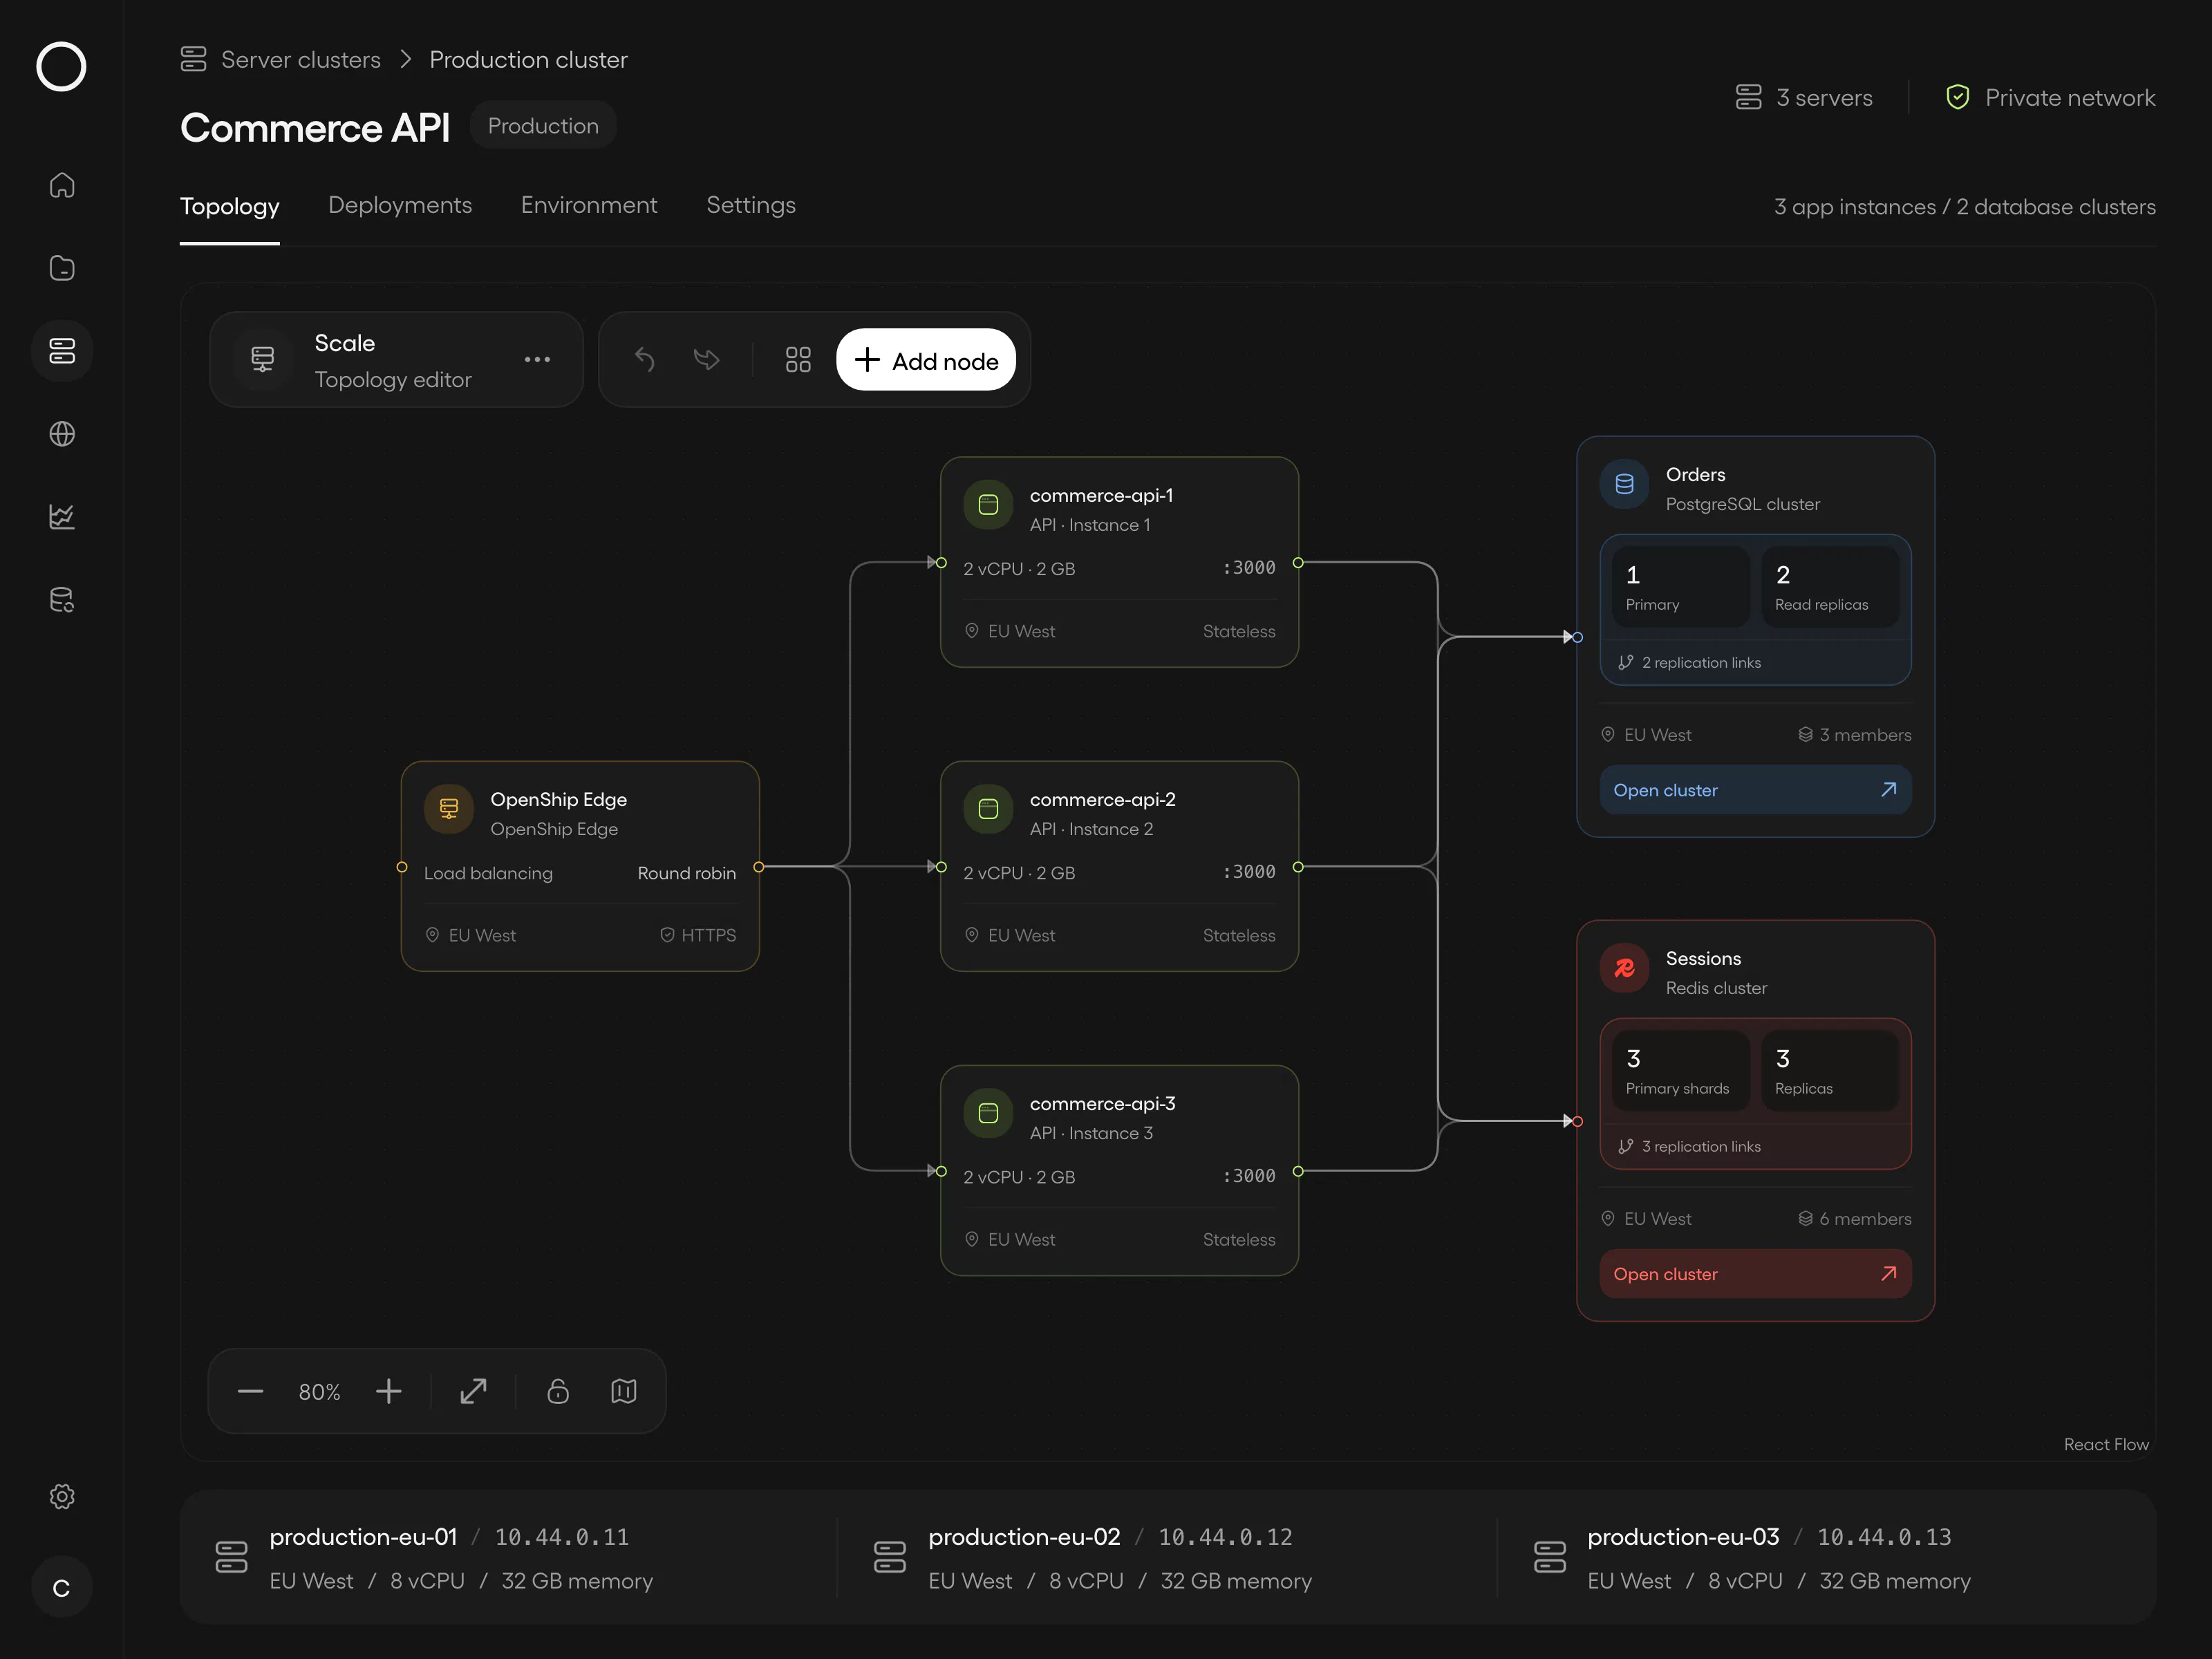Click the redo arrow in toolbar
The height and width of the screenshot is (1659, 2212).
click(x=707, y=359)
